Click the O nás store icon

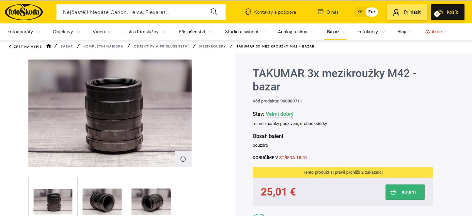pos(321,12)
